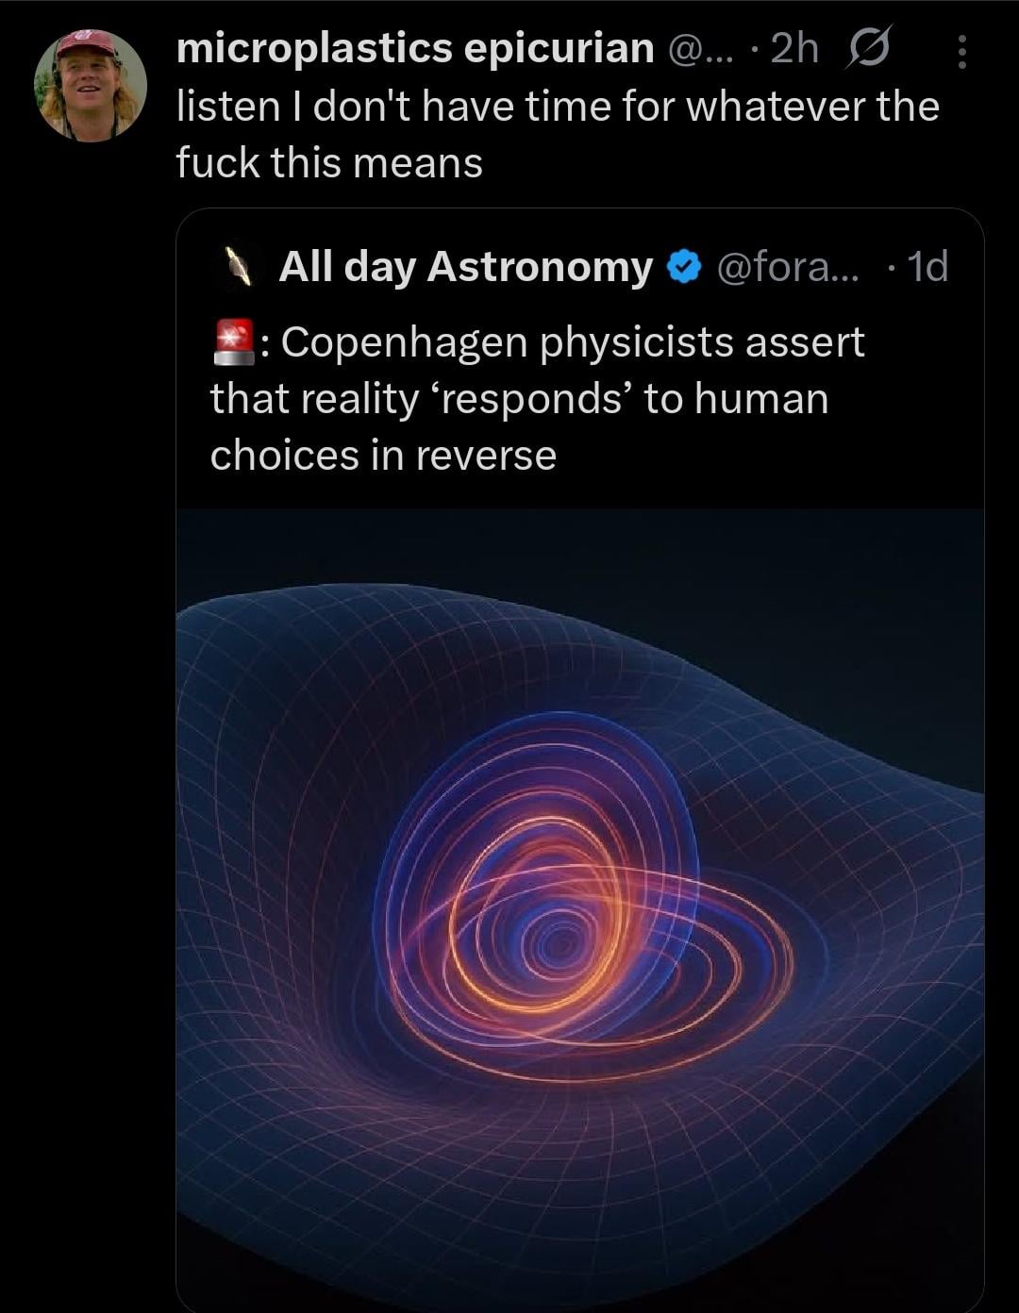
Task: Click the line mentioning reality 'responds'
Action: click(x=519, y=398)
